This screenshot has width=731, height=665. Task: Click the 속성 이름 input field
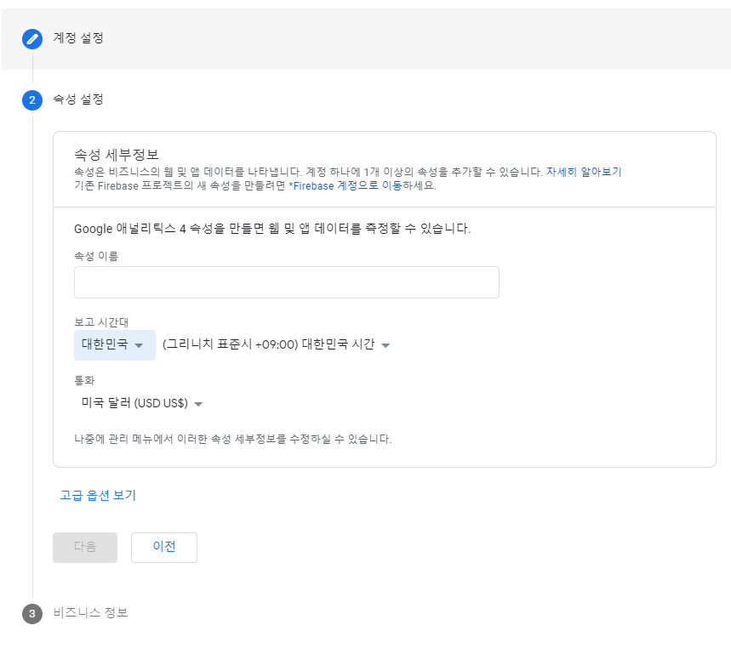click(287, 282)
